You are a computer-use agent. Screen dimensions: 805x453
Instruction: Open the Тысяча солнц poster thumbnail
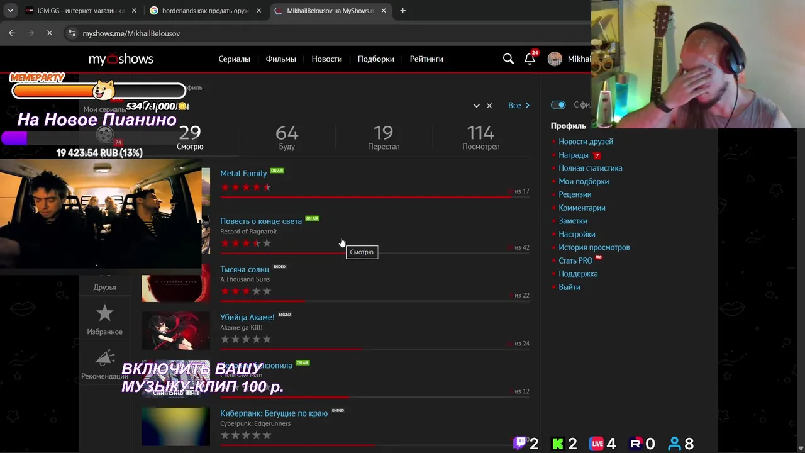[175, 283]
